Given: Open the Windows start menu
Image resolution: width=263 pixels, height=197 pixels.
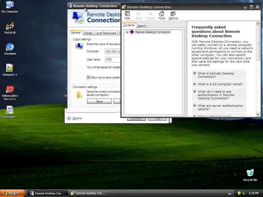Looking at the screenshot, I should pos(12,193).
